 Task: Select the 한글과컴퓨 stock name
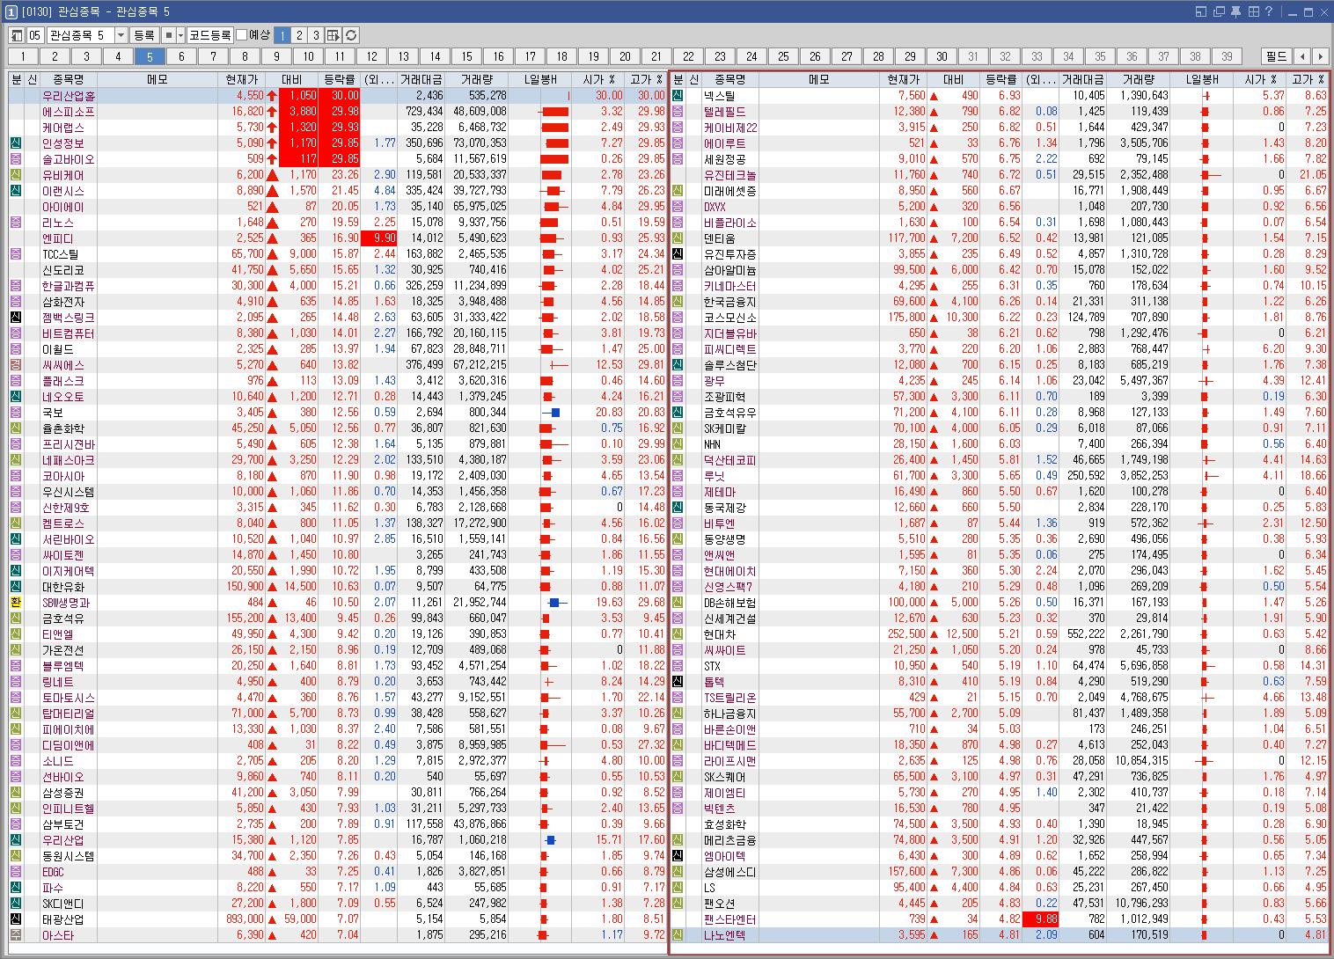[69, 286]
